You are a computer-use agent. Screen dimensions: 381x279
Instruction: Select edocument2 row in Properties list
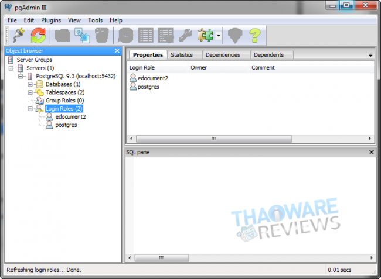(x=149, y=78)
